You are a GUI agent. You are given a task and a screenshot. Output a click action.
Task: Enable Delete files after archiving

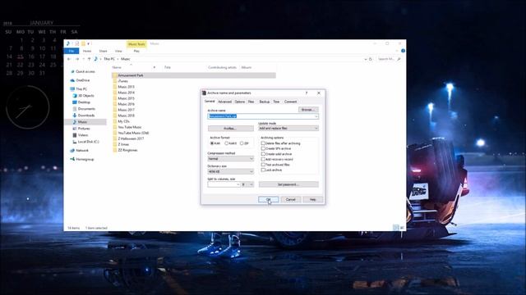(263, 143)
